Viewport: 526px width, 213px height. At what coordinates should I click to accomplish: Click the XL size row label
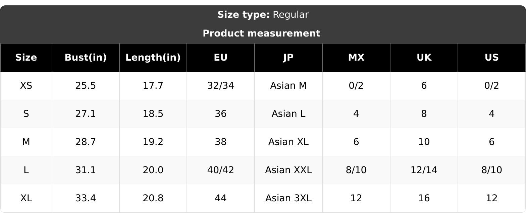click(26, 198)
